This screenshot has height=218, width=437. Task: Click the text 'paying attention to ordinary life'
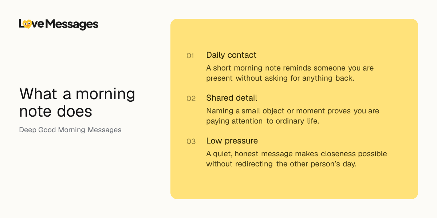(262, 121)
